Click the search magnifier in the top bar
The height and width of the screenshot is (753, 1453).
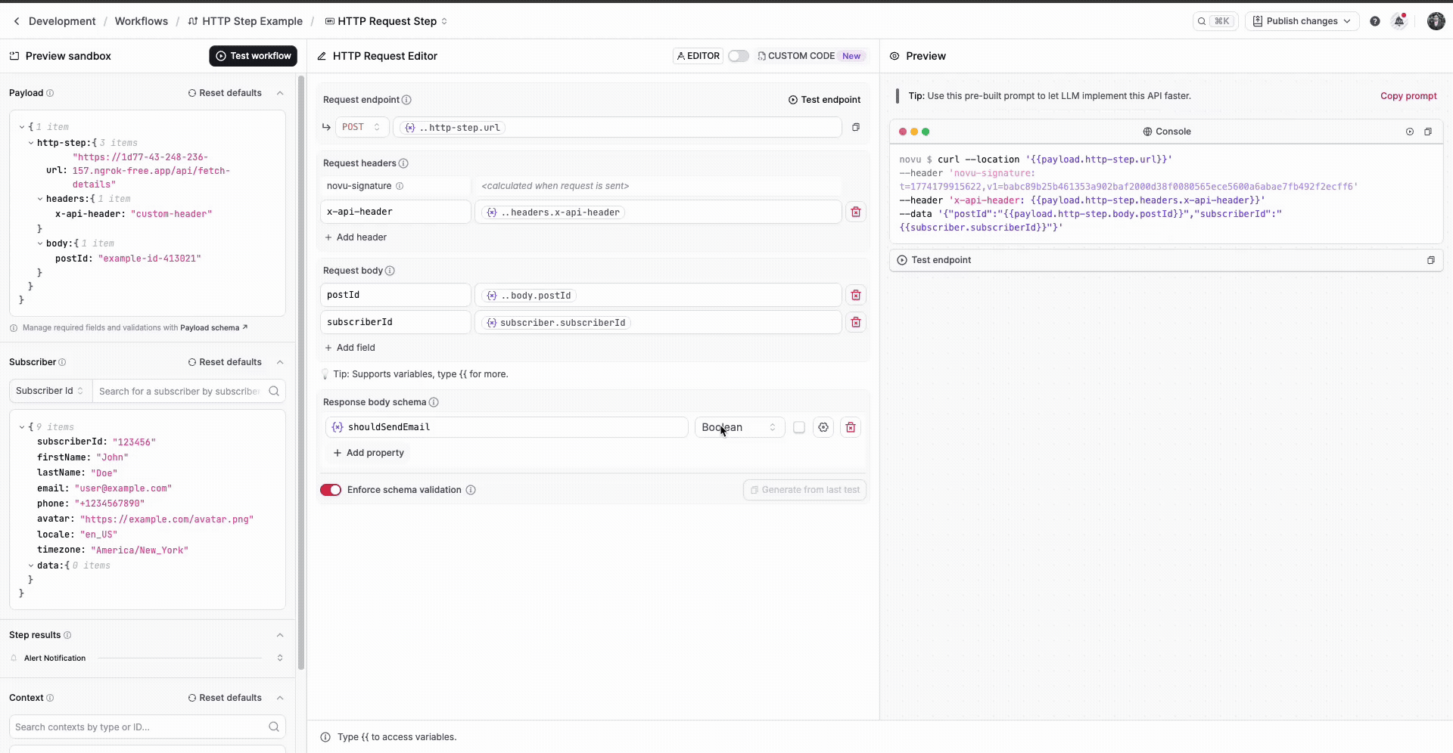tap(1203, 20)
